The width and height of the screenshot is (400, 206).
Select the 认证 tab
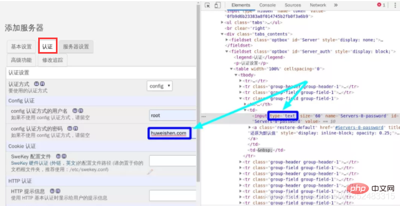coord(47,47)
